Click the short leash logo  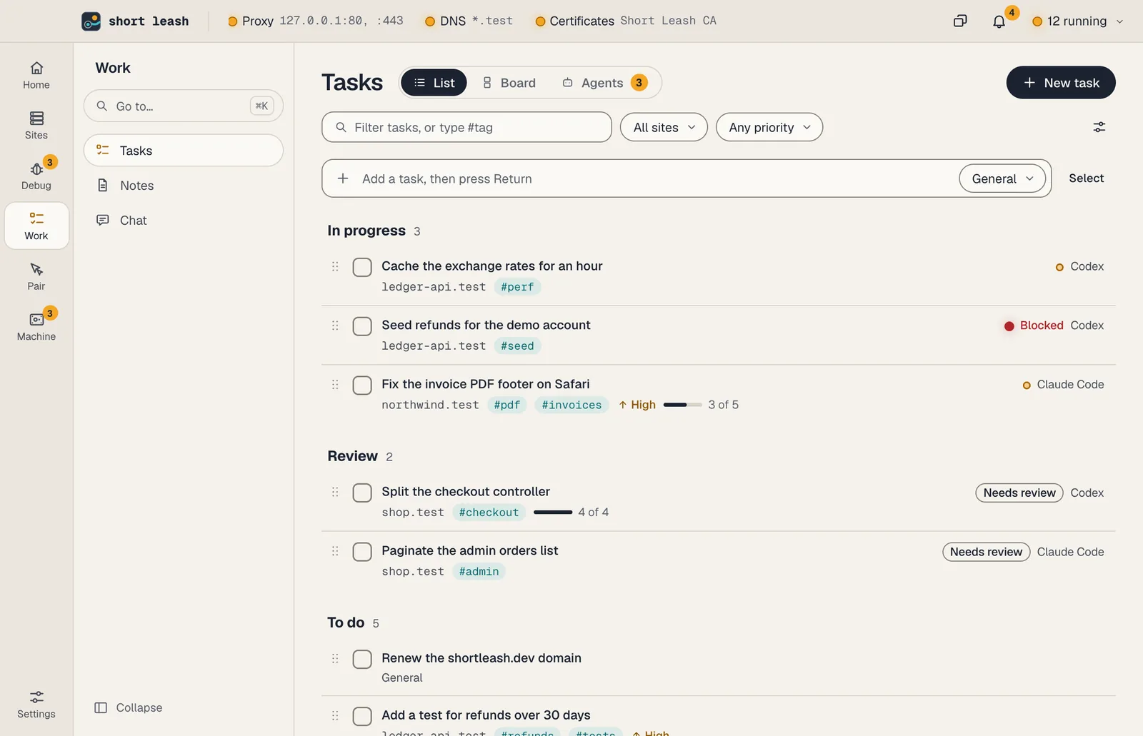[x=91, y=21]
